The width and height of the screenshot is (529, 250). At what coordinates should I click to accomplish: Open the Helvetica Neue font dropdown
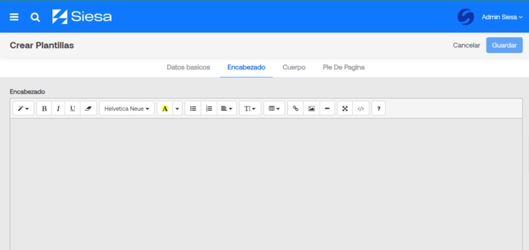click(x=127, y=109)
